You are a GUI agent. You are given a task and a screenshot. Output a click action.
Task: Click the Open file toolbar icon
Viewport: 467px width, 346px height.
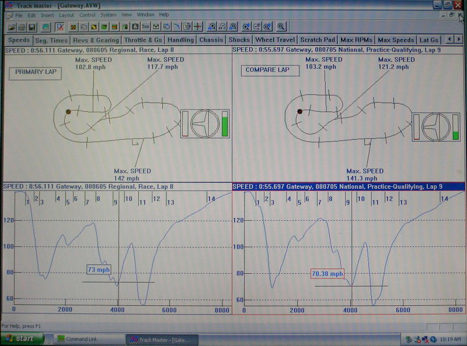(x=11, y=27)
